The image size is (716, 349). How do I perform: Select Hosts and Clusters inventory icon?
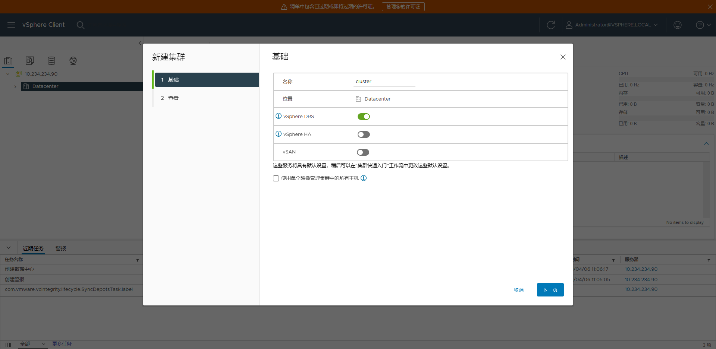coord(8,61)
